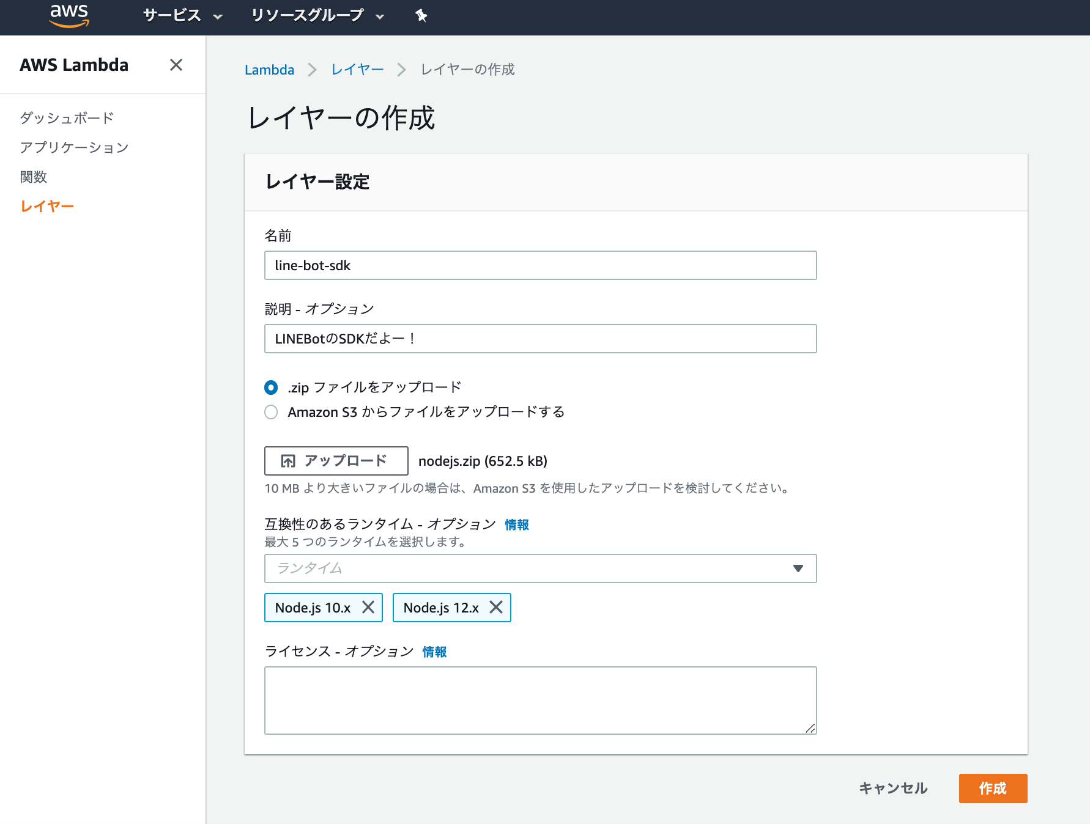Click the AWS logo to go home
Image resolution: width=1090 pixels, height=824 pixels.
pyautogui.click(x=68, y=16)
